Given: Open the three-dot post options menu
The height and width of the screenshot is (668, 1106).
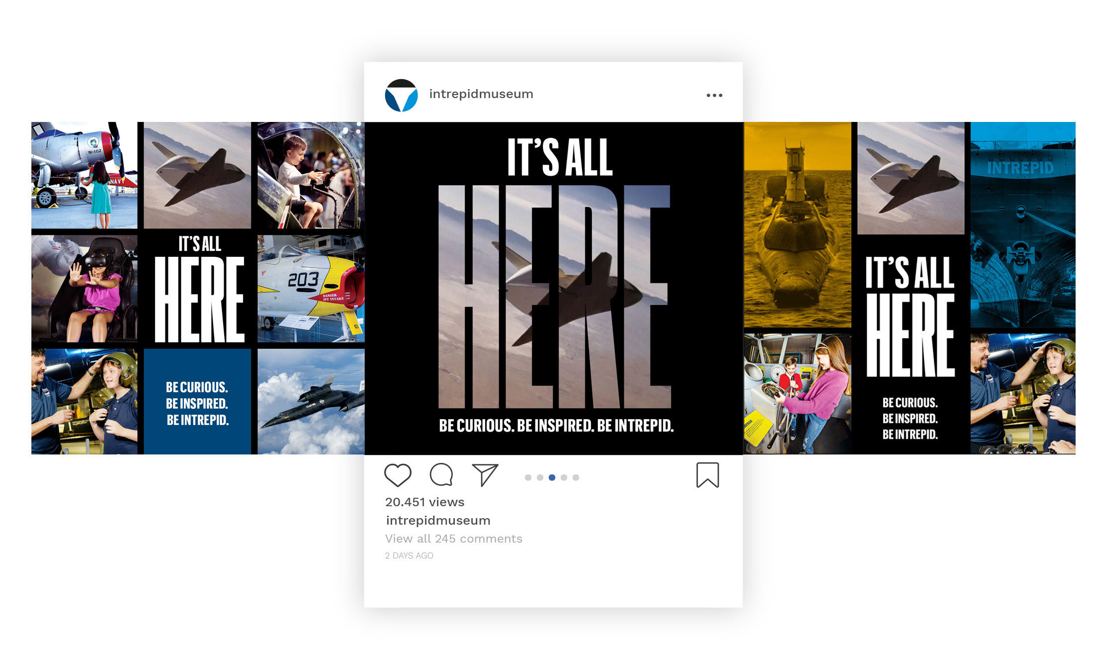Looking at the screenshot, I should pos(714,95).
